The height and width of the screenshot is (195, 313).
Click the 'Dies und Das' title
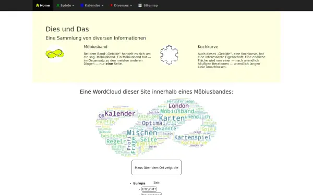pyautogui.click(x=67, y=29)
